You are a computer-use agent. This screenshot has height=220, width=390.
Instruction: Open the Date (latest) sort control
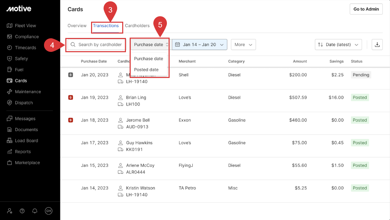338,44
